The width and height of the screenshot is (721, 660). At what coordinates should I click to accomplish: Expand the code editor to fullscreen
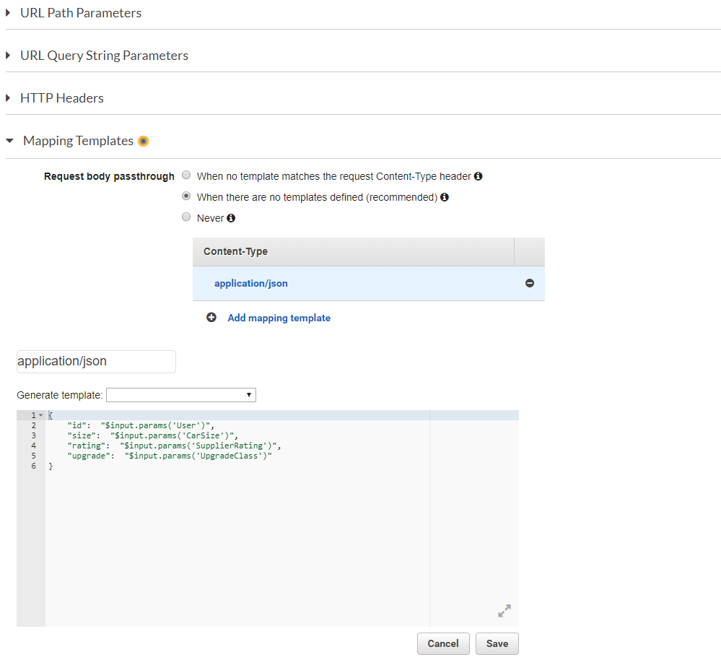pyautogui.click(x=504, y=611)
